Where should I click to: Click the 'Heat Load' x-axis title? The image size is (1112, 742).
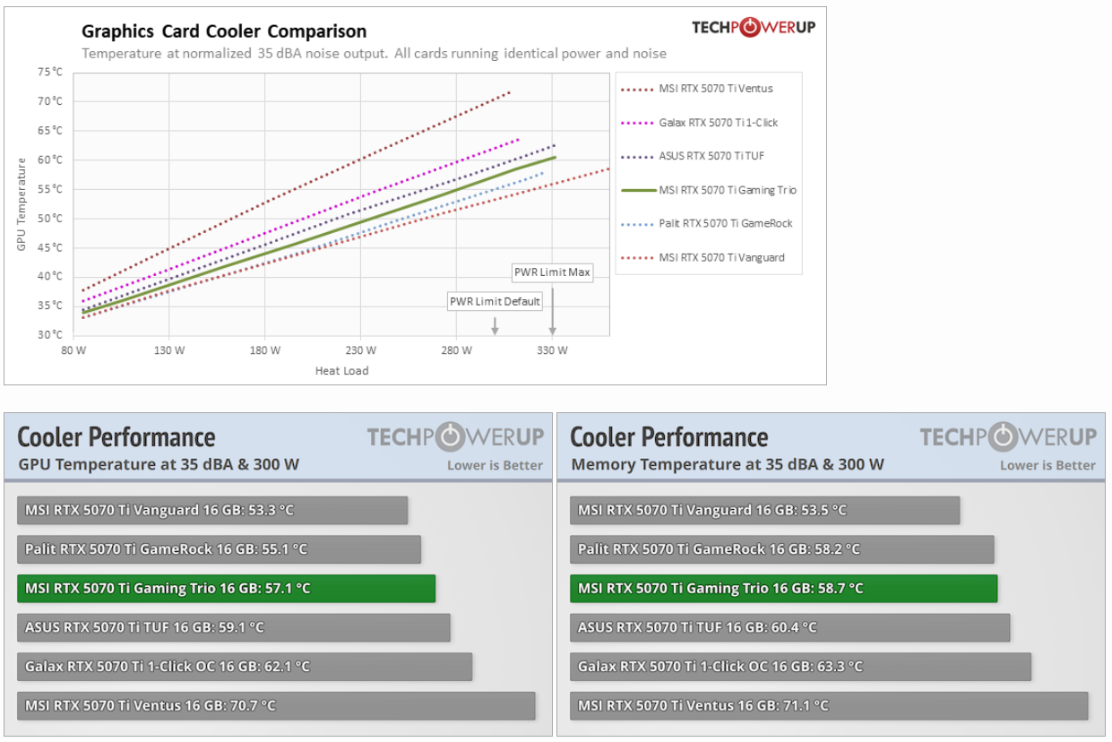tap(341, 370)
